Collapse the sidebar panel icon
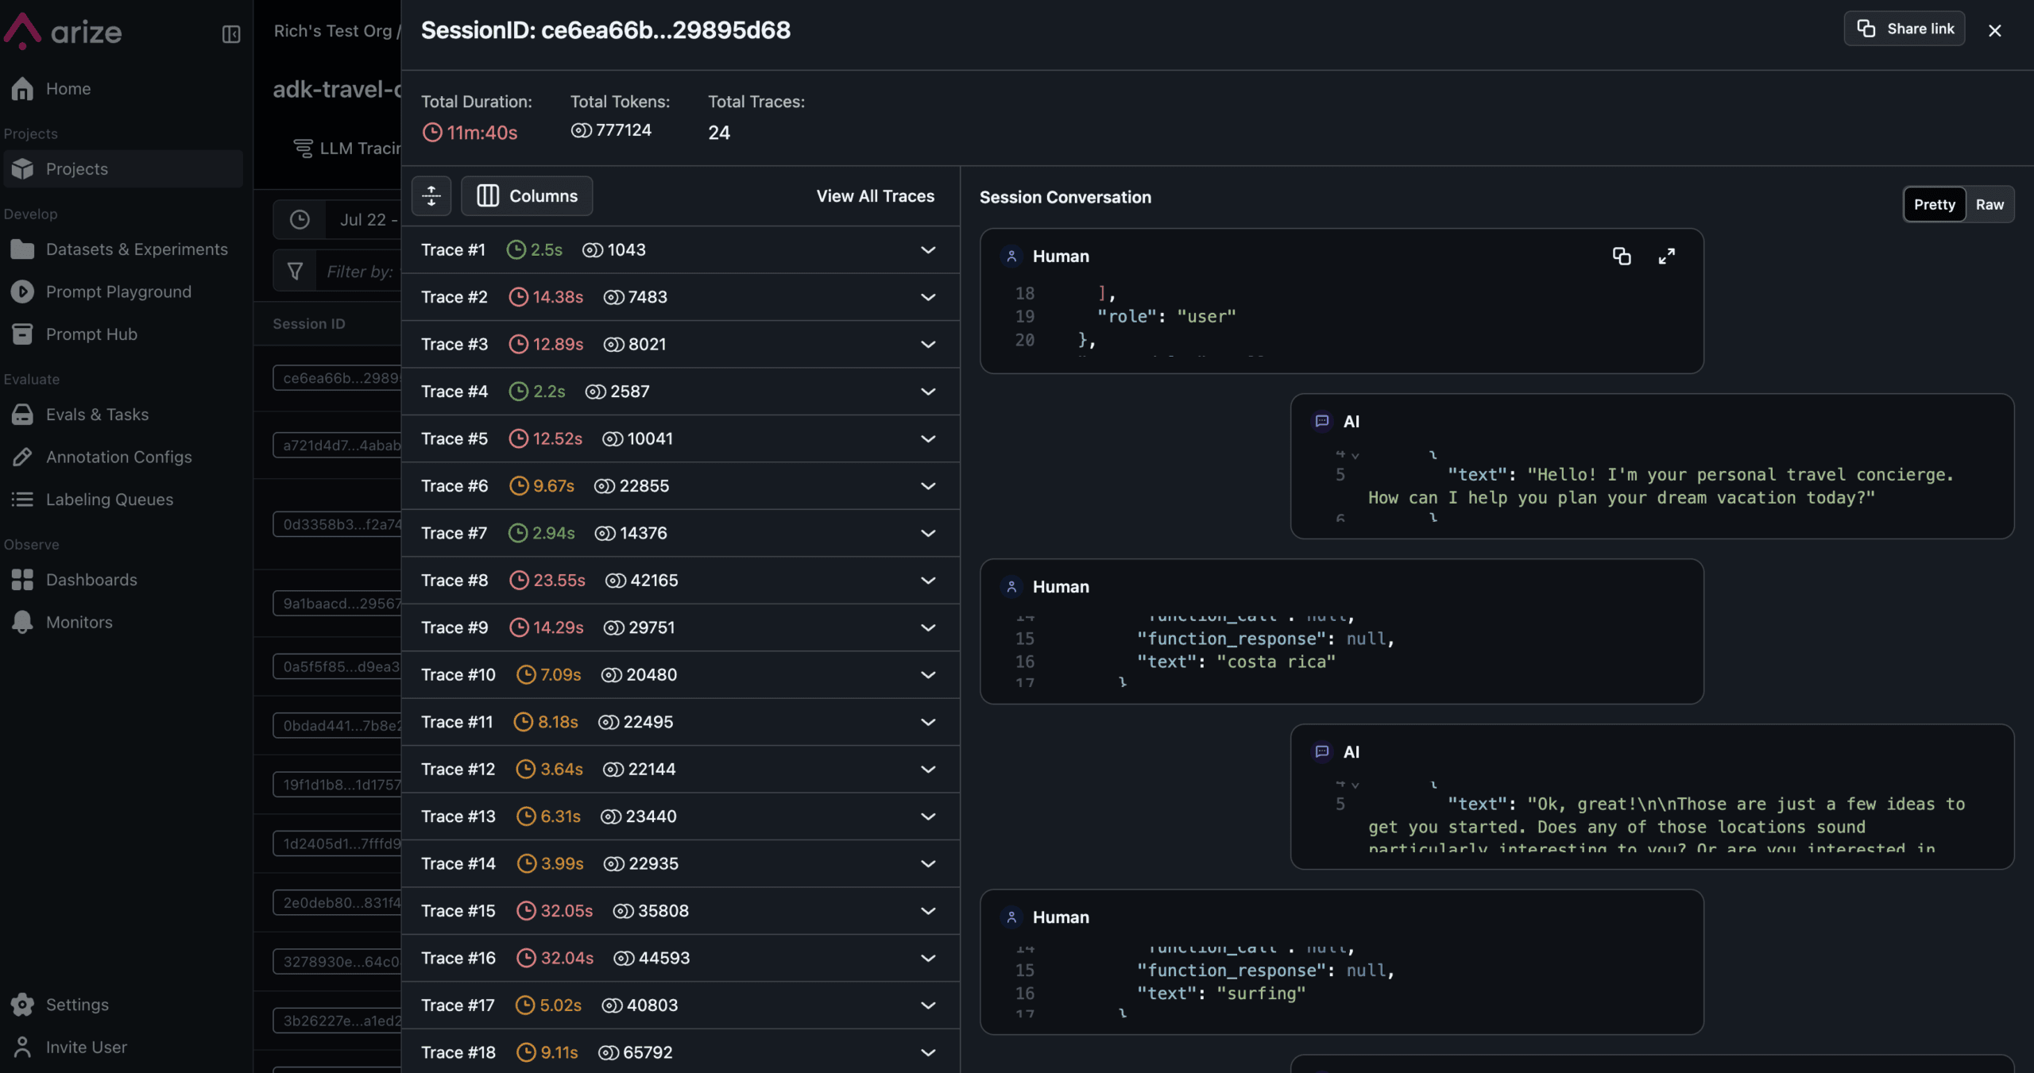This screenshot has height=1073, width=2034. [x=230, y=33]
